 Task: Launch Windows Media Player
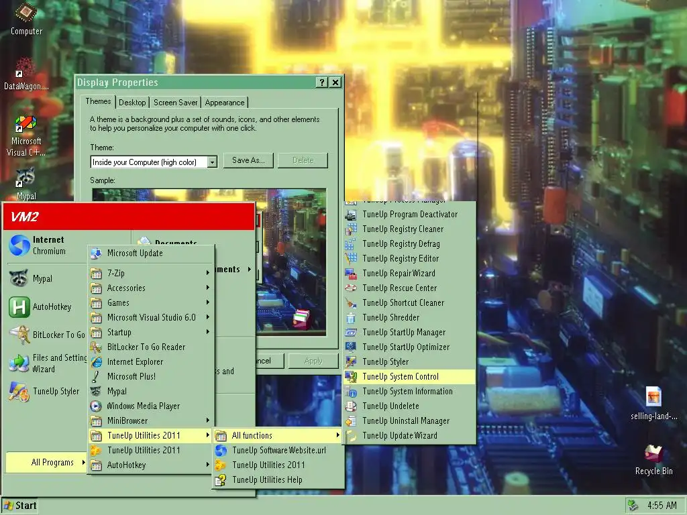[151, 406]
